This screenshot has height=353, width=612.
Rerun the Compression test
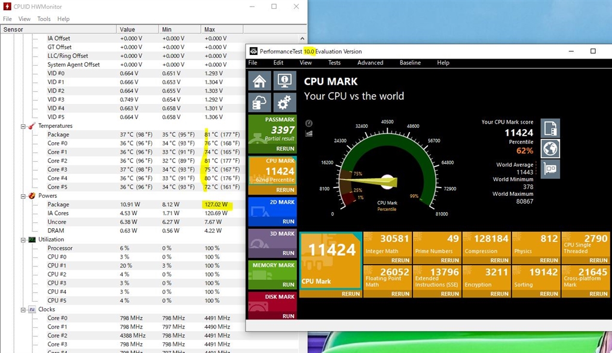pyautogui.click(x=499, y=260)
